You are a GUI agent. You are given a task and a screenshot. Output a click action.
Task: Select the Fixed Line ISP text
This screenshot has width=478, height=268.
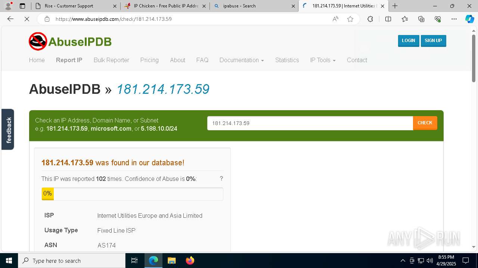tap(116, 230)
